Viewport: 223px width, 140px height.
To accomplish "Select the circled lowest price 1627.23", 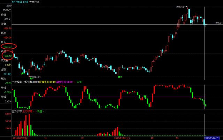I will click(x=7, y=47).
